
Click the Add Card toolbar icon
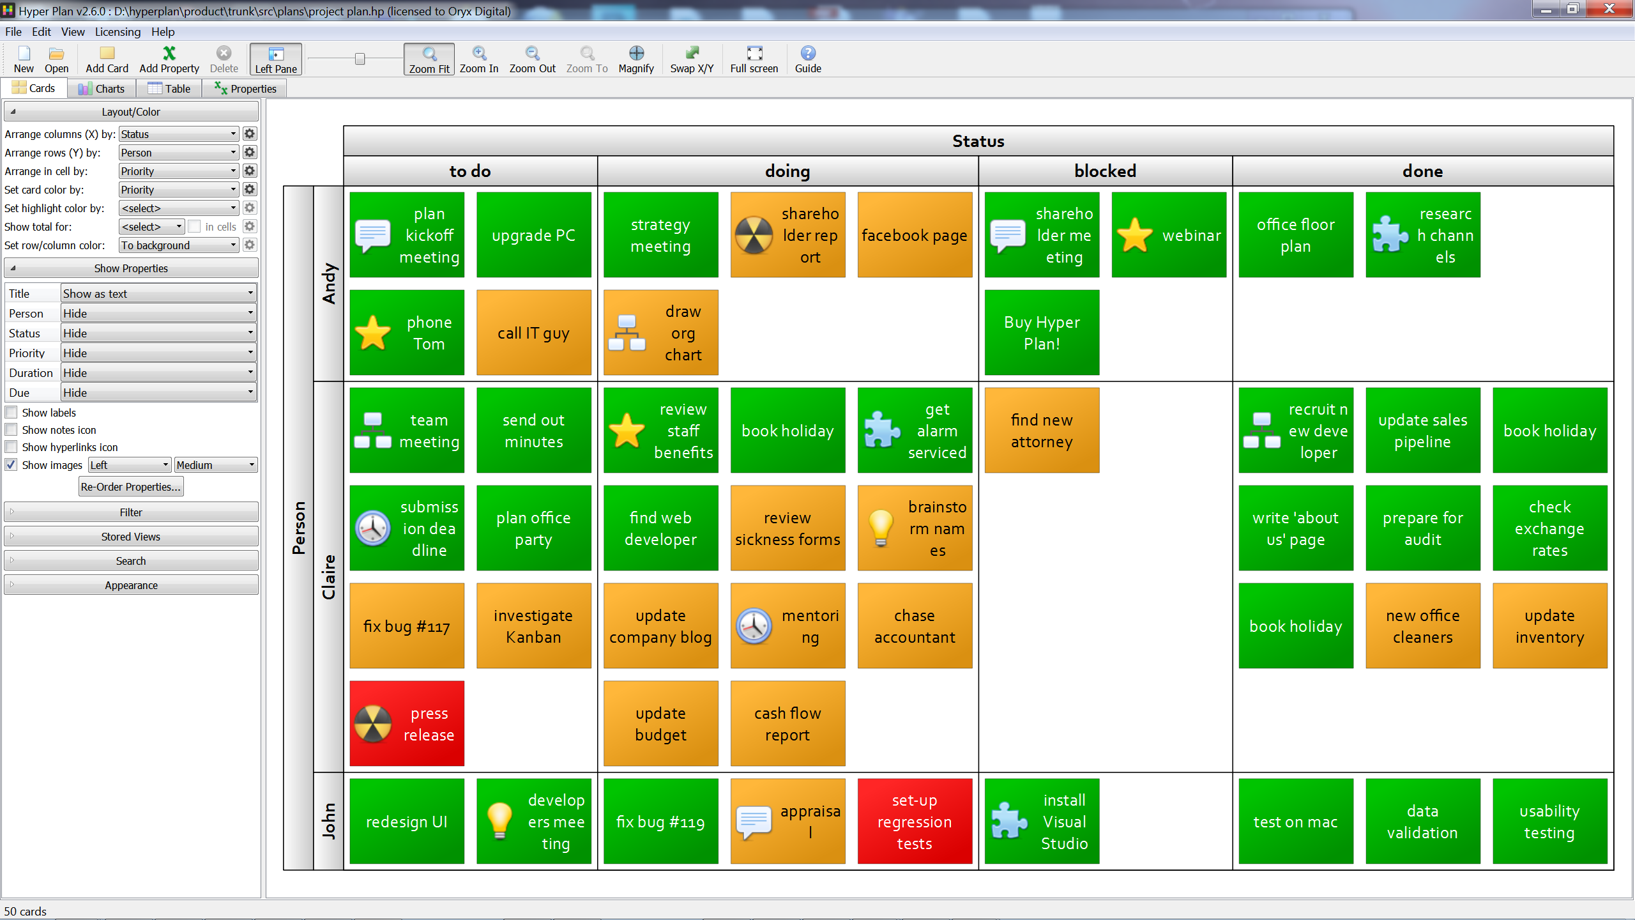point(107,54)
